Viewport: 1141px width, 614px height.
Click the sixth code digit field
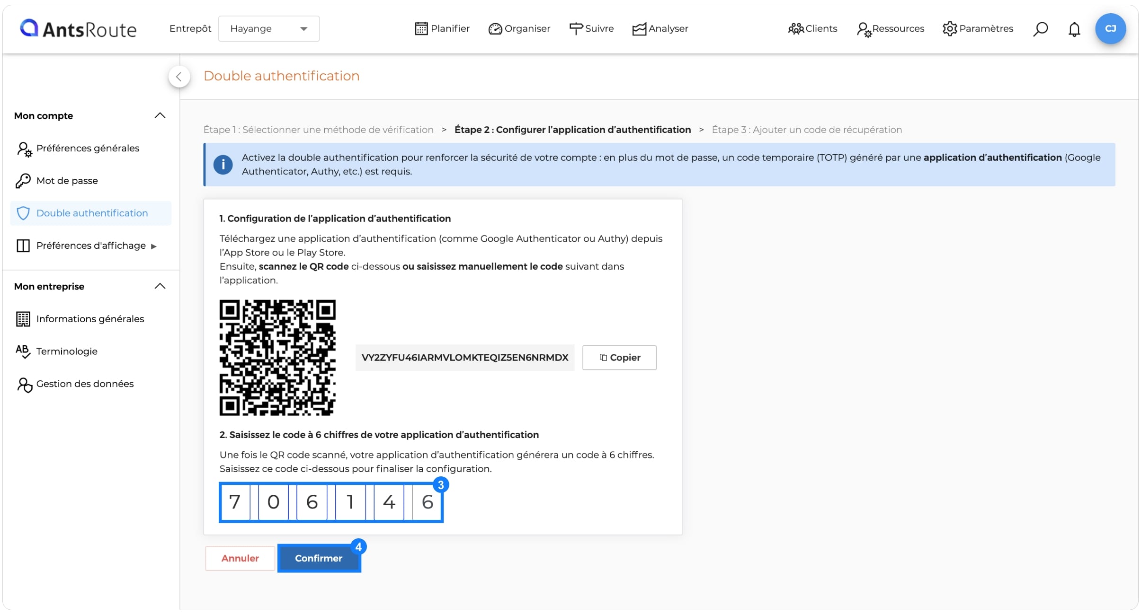tap(427, 502)
